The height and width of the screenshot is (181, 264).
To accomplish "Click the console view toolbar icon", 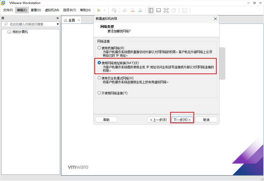I will [185, 10].
